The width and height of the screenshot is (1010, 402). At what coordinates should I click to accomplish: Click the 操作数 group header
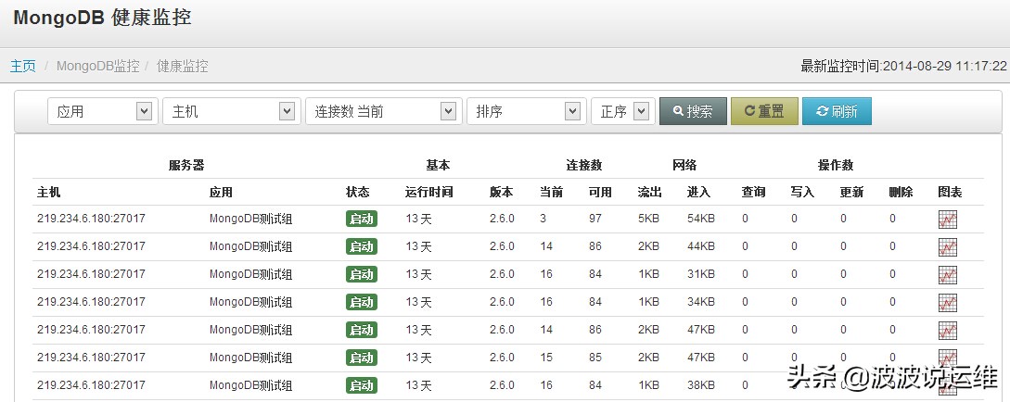[836, 165]
